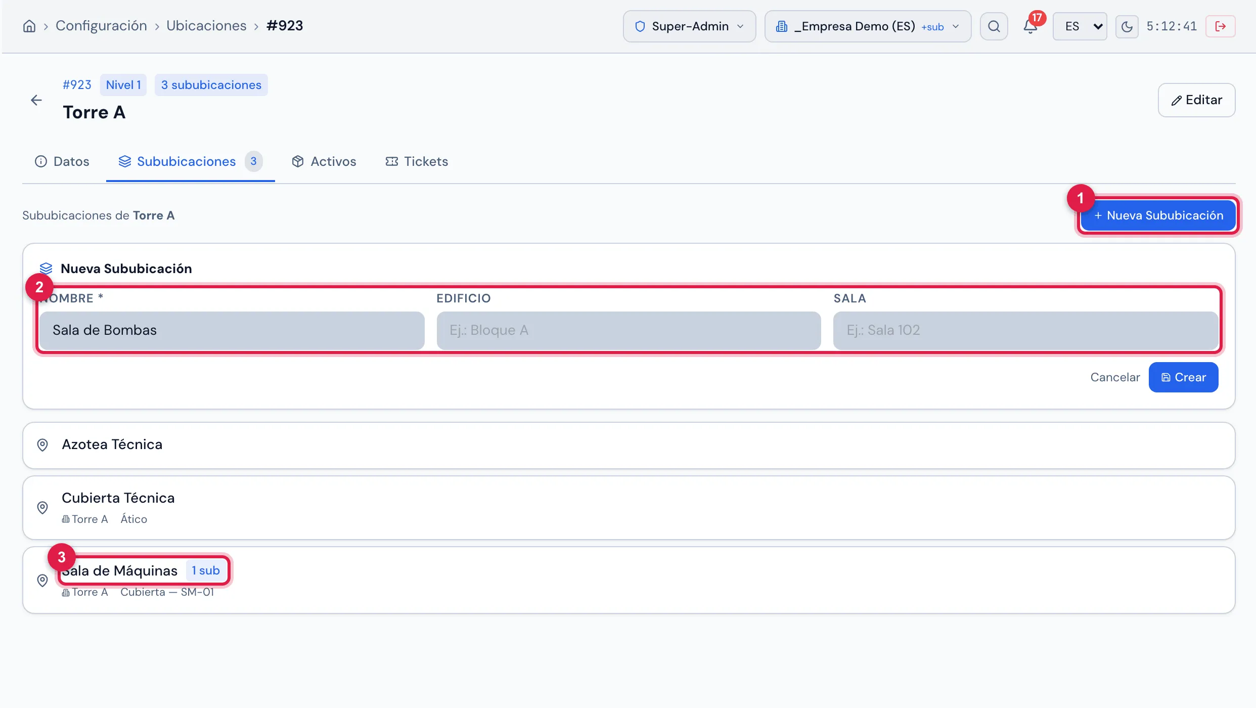Focus the Nombre field with Sala de Bombas
1256x708 pixels.
click(x=232, y=330)
